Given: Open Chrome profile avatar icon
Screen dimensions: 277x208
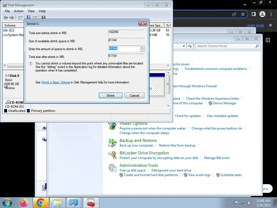Looking at the screenshot, I should tap(262, 14).
